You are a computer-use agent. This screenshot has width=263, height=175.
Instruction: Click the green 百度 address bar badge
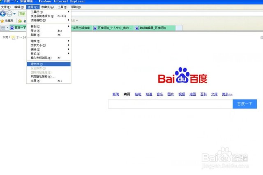click(x=22, y=14)
